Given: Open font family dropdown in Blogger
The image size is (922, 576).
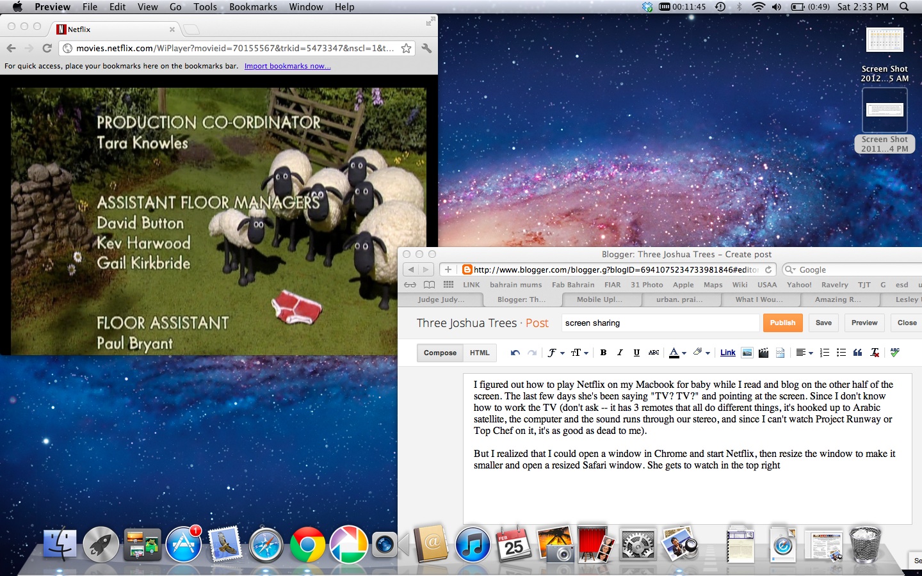Looking at the screenshot, I should pos(556,353).
